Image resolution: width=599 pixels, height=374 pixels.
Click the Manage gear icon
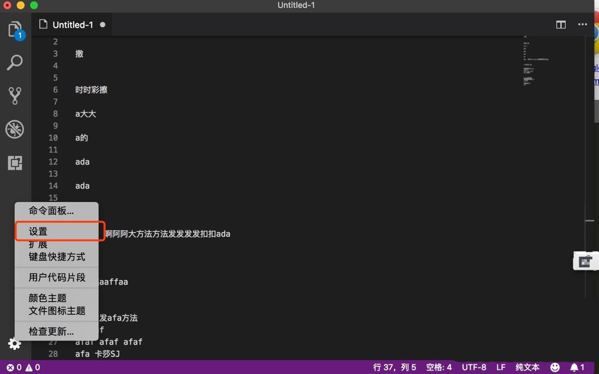pos(14,343)
